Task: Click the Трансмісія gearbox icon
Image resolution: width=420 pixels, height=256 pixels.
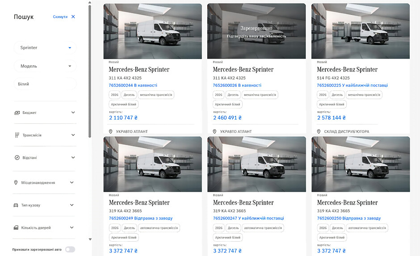Action: [x=17, y=135]
